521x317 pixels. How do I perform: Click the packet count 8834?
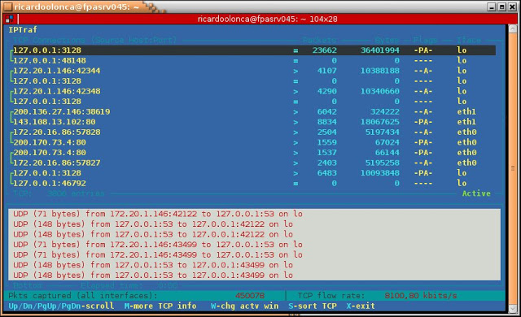(327, 122)
